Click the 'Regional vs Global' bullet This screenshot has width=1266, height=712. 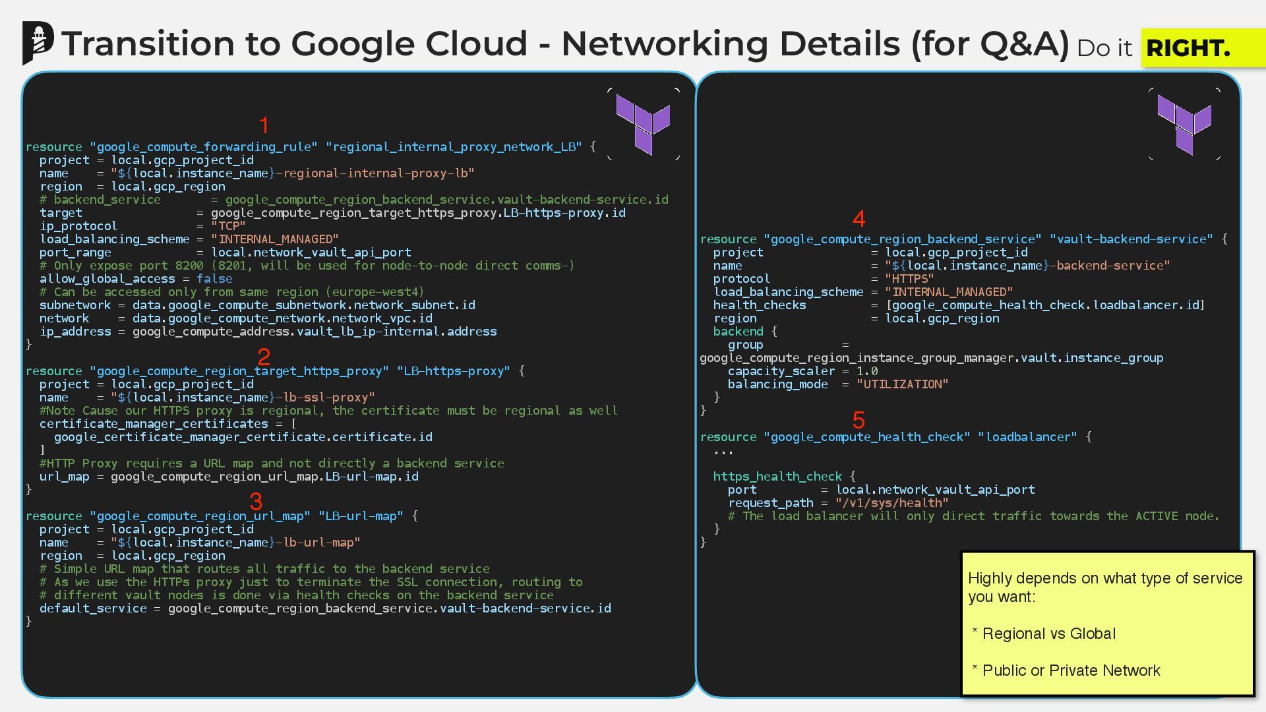tap(1048, 634)
